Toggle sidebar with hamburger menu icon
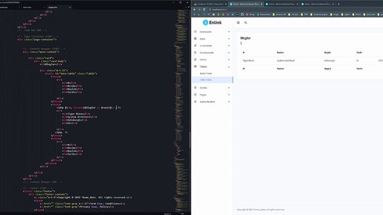 pyautogui.click(x=238, y=23)
